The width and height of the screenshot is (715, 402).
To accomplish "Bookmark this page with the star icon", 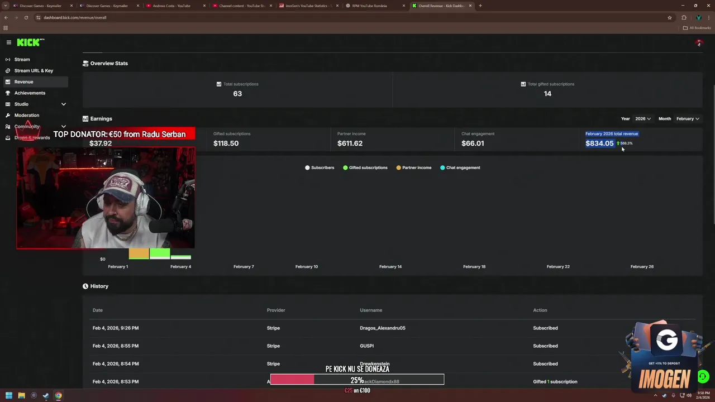I will coord(669,17).
